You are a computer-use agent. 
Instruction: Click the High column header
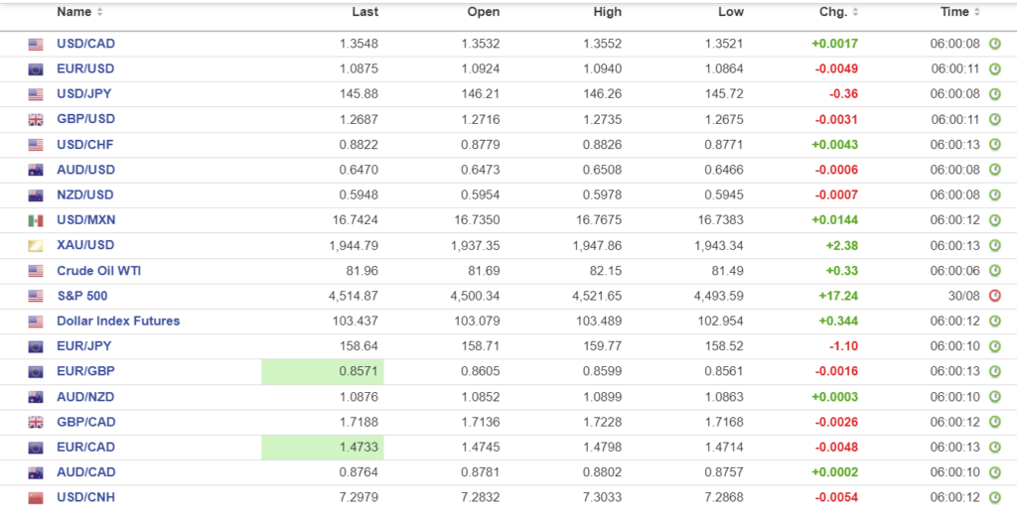click(606, 12)
